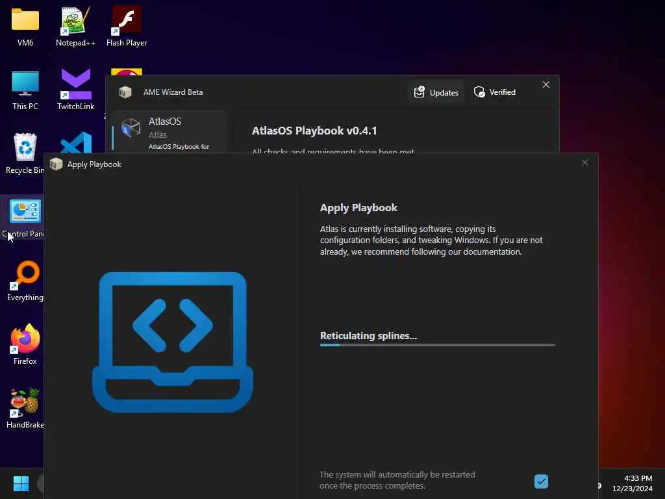Viewport: 665px width, 499px height.
Task: Open Updates in AME Wizard
Action: tap(436, 92)
